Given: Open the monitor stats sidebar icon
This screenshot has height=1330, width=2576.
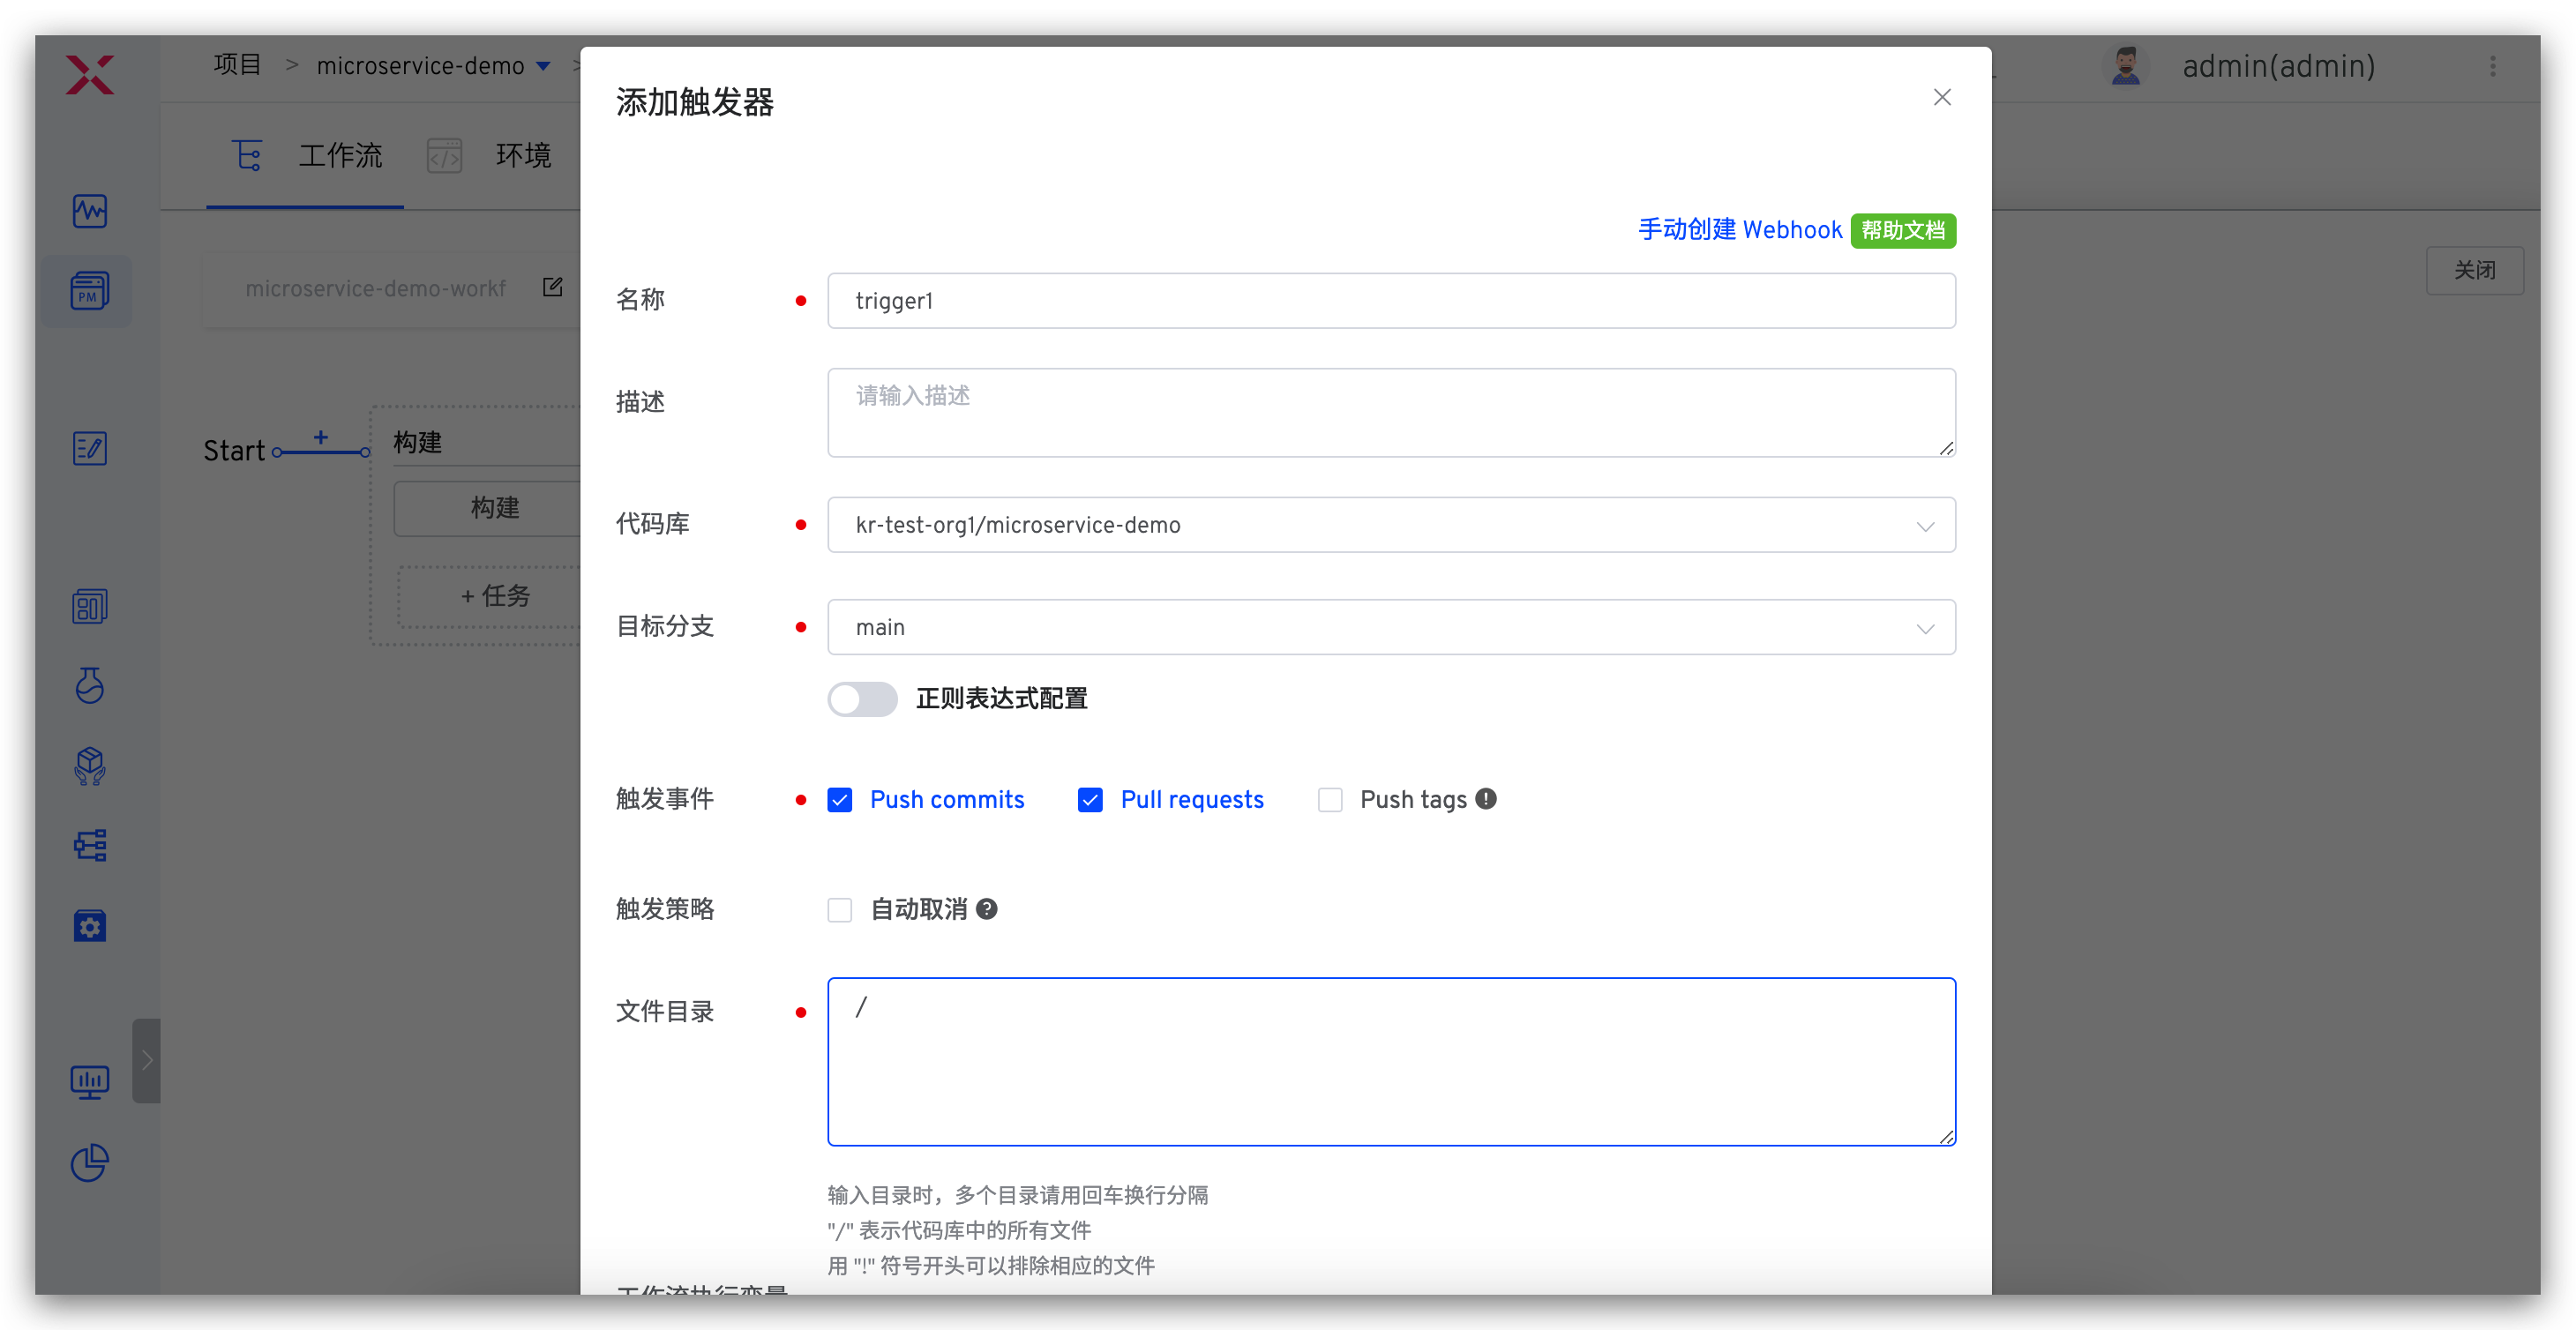Looking at the screenshot, I should pos(90,1082).
